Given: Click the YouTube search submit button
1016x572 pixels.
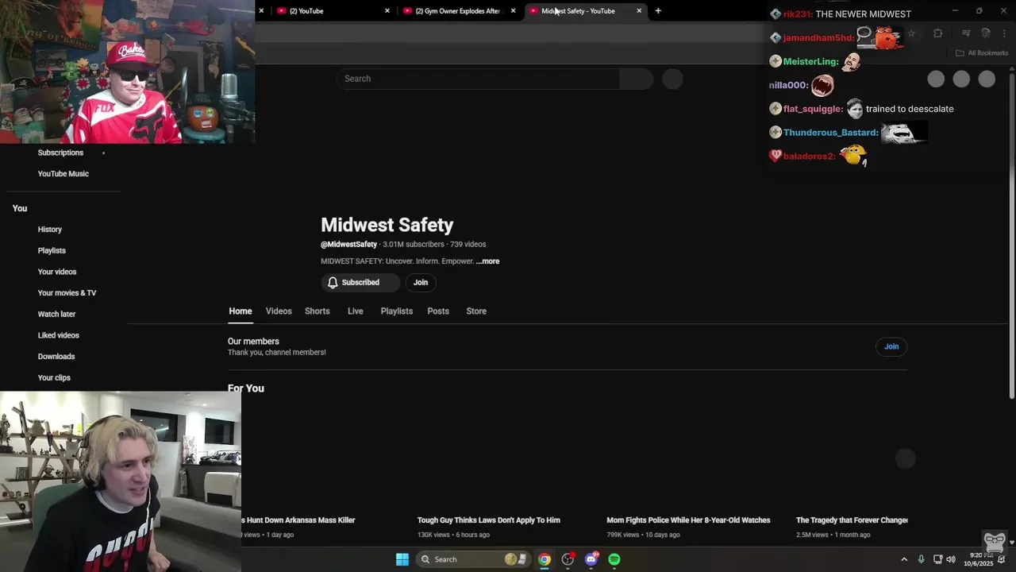Looking at the screenshot, I should (637, 79).
